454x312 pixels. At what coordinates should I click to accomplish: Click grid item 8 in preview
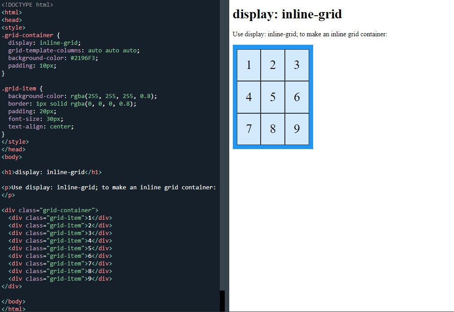(273, 129)
